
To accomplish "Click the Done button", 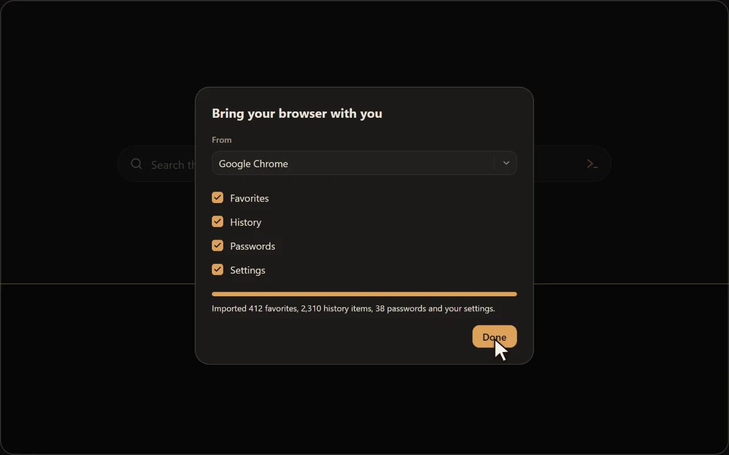I will [x=494, y=337].
